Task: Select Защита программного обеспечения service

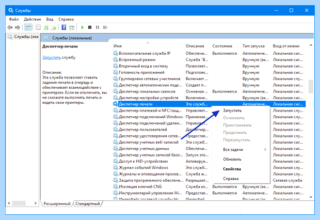Action: point(151,180)
